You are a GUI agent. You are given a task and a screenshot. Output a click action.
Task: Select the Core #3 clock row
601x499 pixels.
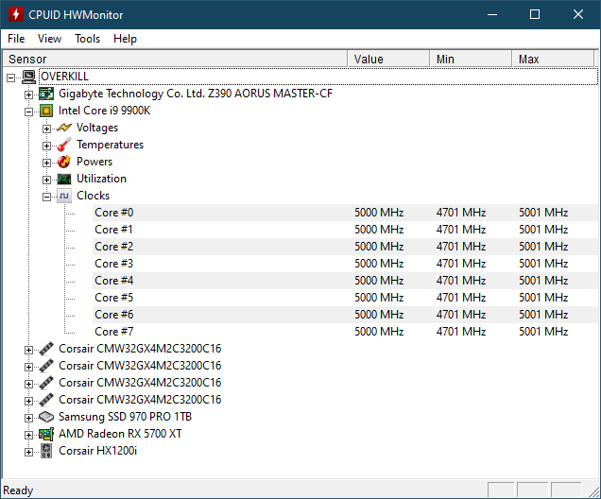pos(345,264)
